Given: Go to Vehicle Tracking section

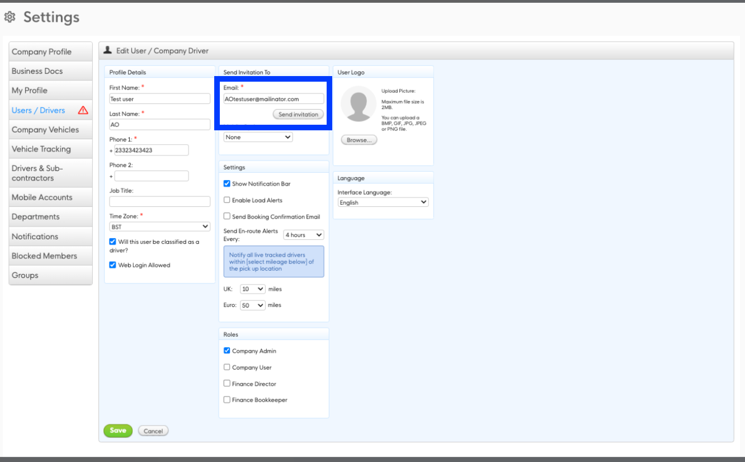Looking at the screenshot, I should [41, 149].
